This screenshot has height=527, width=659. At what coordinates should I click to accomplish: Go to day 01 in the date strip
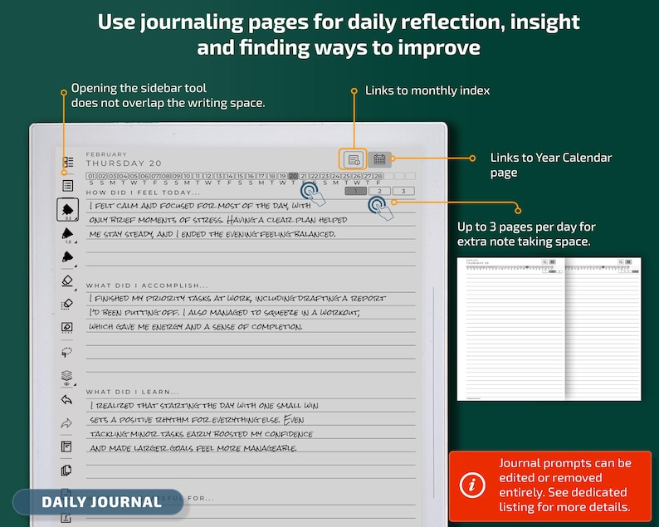[91, 176]
